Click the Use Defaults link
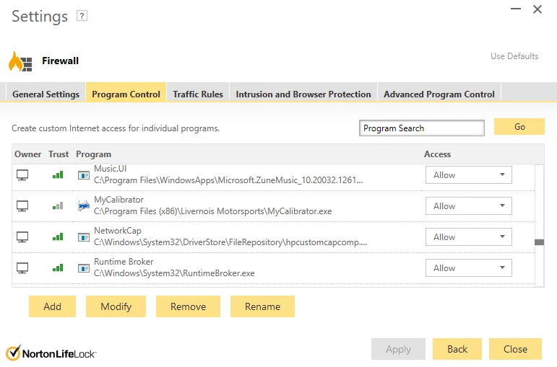557x367 pixels. tap(514, 56)
